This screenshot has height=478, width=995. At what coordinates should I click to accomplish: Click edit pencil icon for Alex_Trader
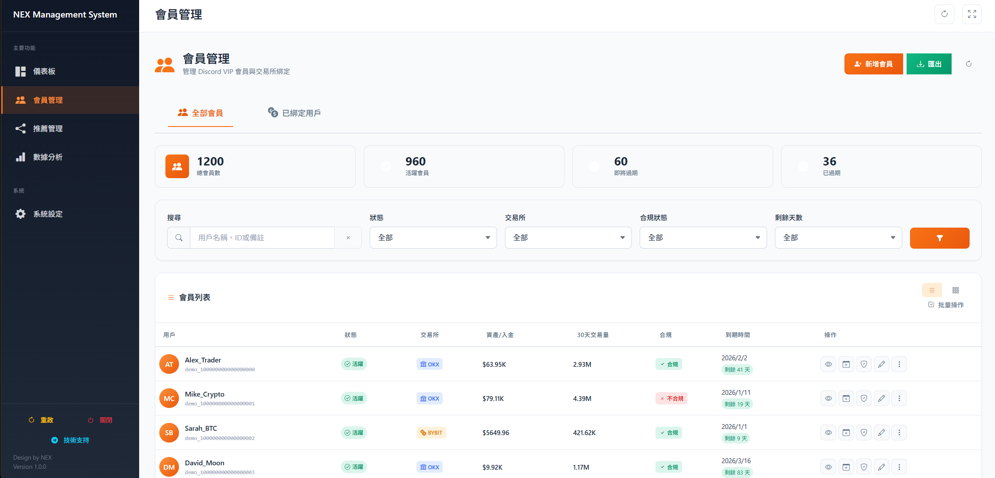point(881,364)
